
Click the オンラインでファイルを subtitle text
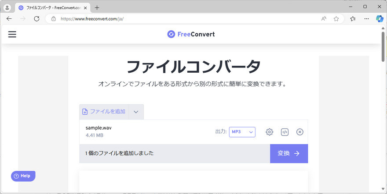[x=192, y=84]
